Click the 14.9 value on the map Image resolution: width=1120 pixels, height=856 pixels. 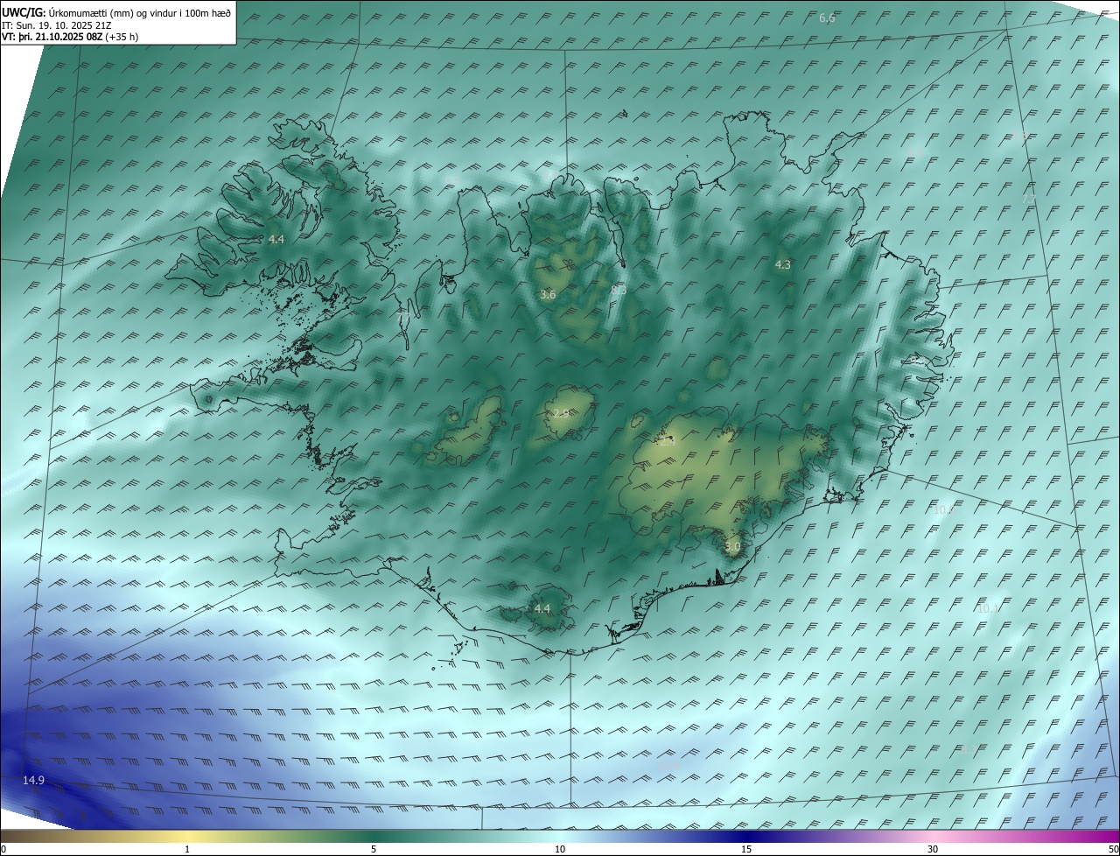(x=33, y=780)
